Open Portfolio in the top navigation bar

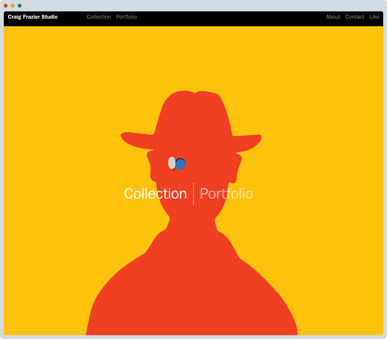pos(126,17)
